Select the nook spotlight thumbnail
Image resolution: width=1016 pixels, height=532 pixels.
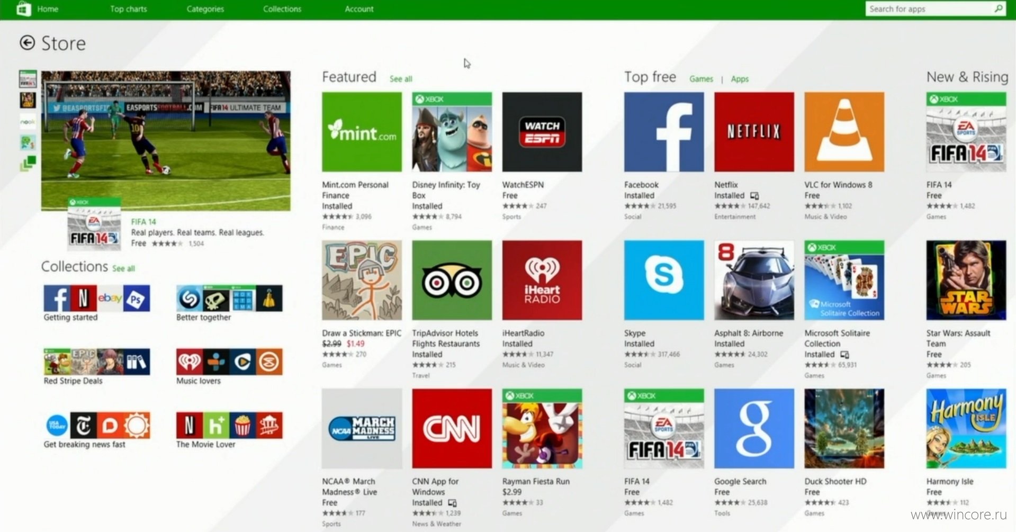tap(28, 121)
